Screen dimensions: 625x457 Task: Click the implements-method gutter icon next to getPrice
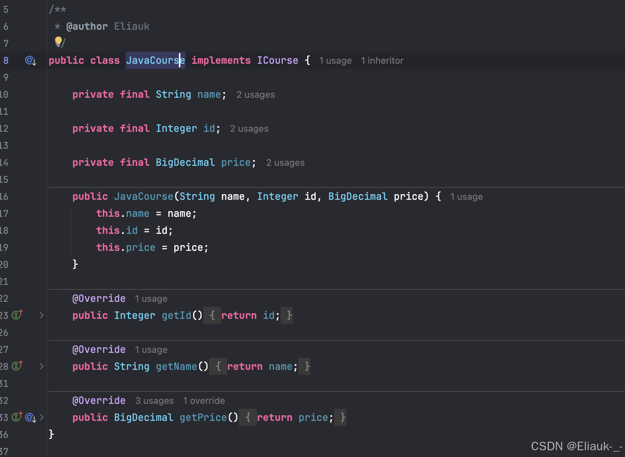(x=17, y=417)
